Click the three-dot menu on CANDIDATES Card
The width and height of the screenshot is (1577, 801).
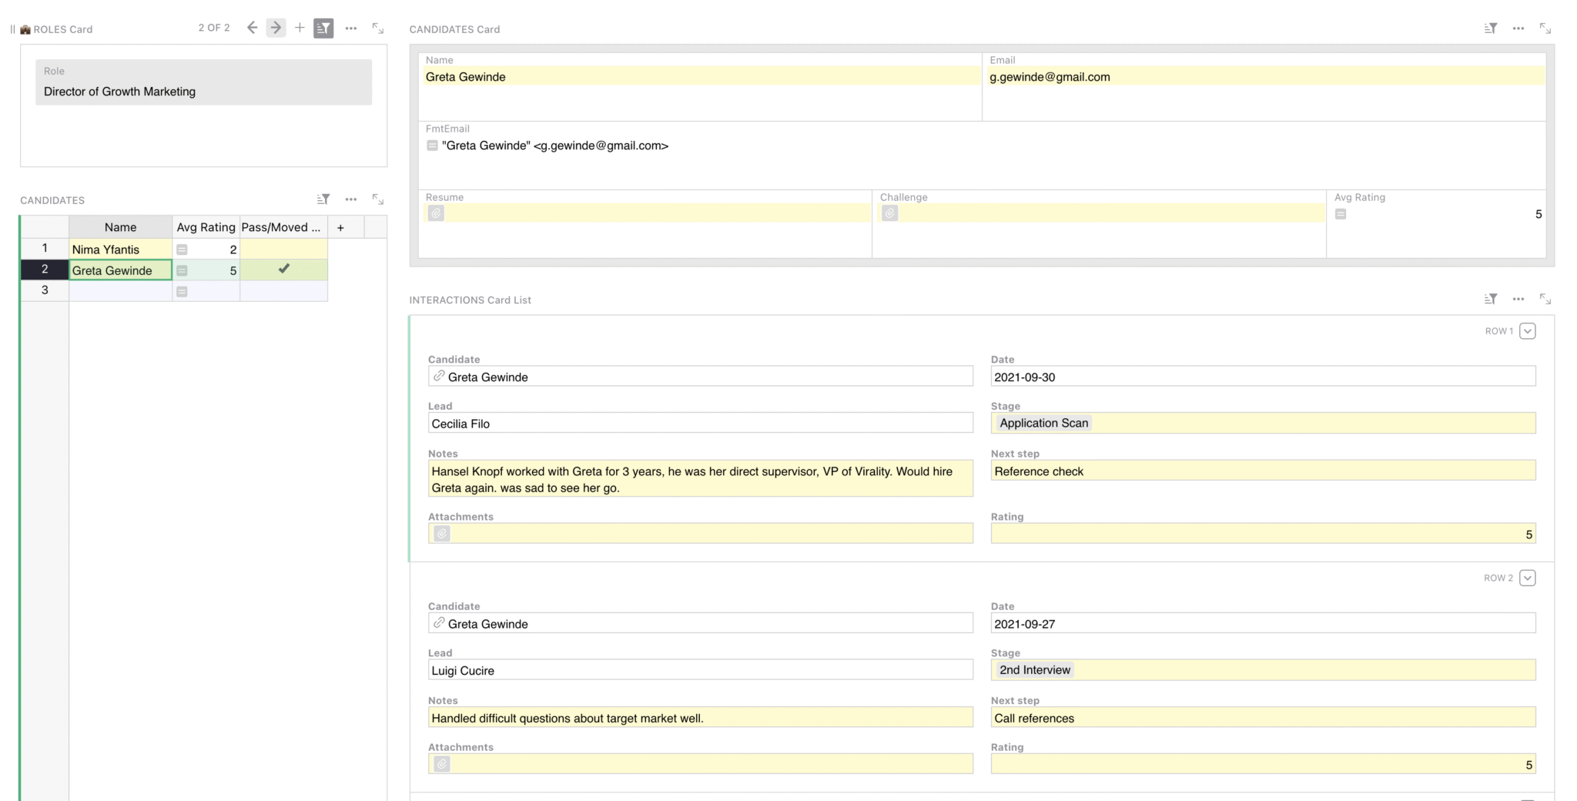pos(1518,28)
